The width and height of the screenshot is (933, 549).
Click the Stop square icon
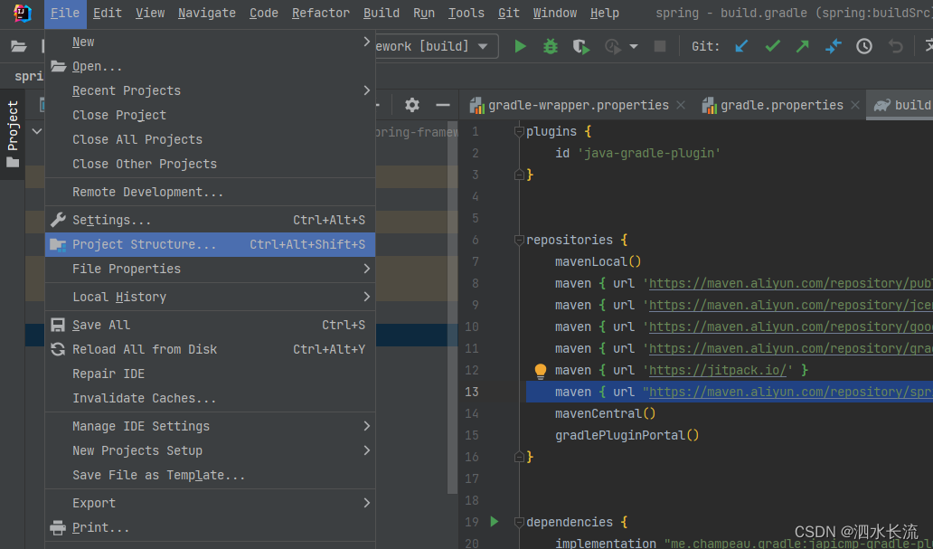pos(659,46)
